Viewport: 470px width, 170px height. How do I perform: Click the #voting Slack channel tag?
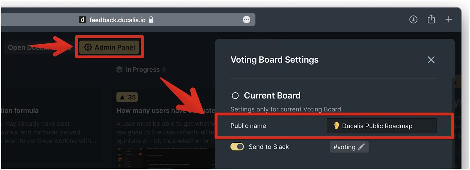349,147
